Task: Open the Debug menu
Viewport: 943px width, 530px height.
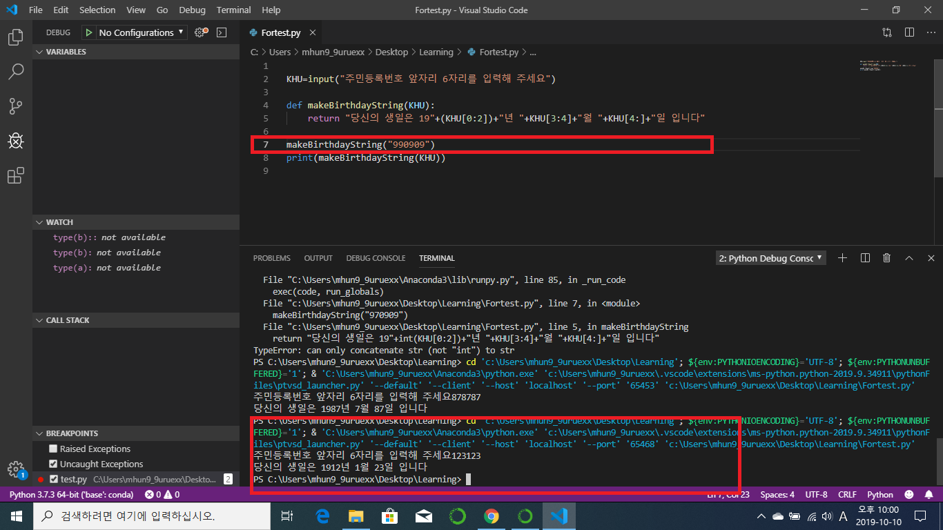Action: coord(192,10)
